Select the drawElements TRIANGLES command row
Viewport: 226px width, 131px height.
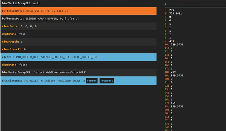43,80
